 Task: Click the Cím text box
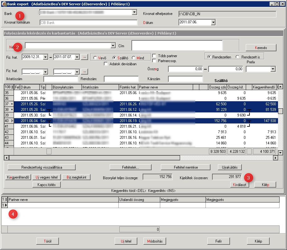(x=177, y=45)
